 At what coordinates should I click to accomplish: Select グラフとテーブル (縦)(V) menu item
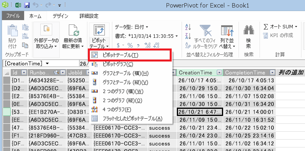pyautogui.click(x=131, y=82)
